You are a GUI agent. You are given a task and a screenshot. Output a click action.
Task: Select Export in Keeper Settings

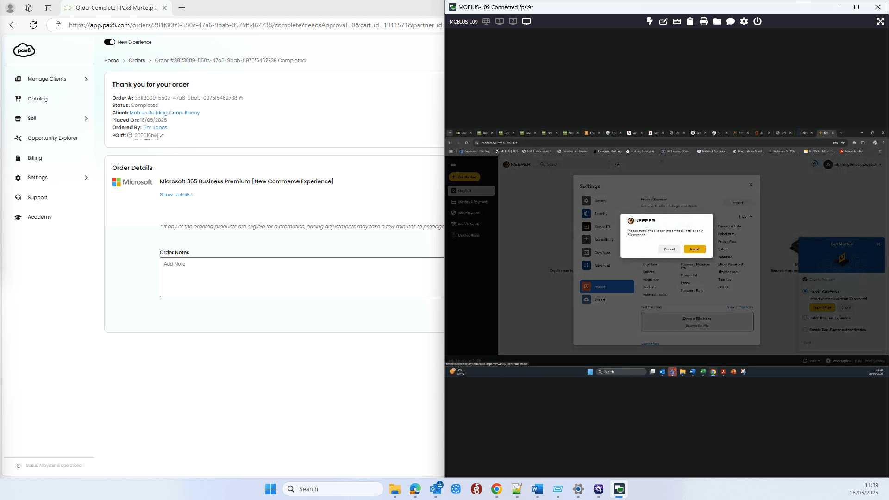pos(600,300)
